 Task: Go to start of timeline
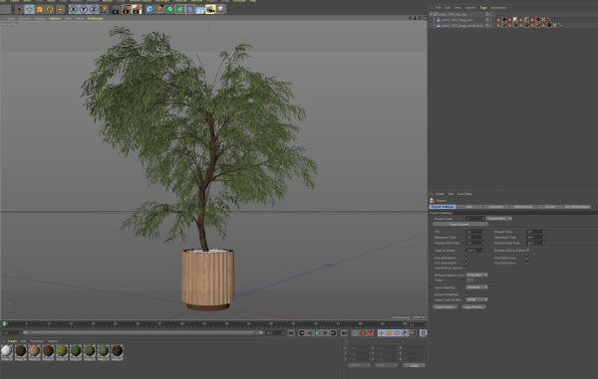(x=291, y=333)
